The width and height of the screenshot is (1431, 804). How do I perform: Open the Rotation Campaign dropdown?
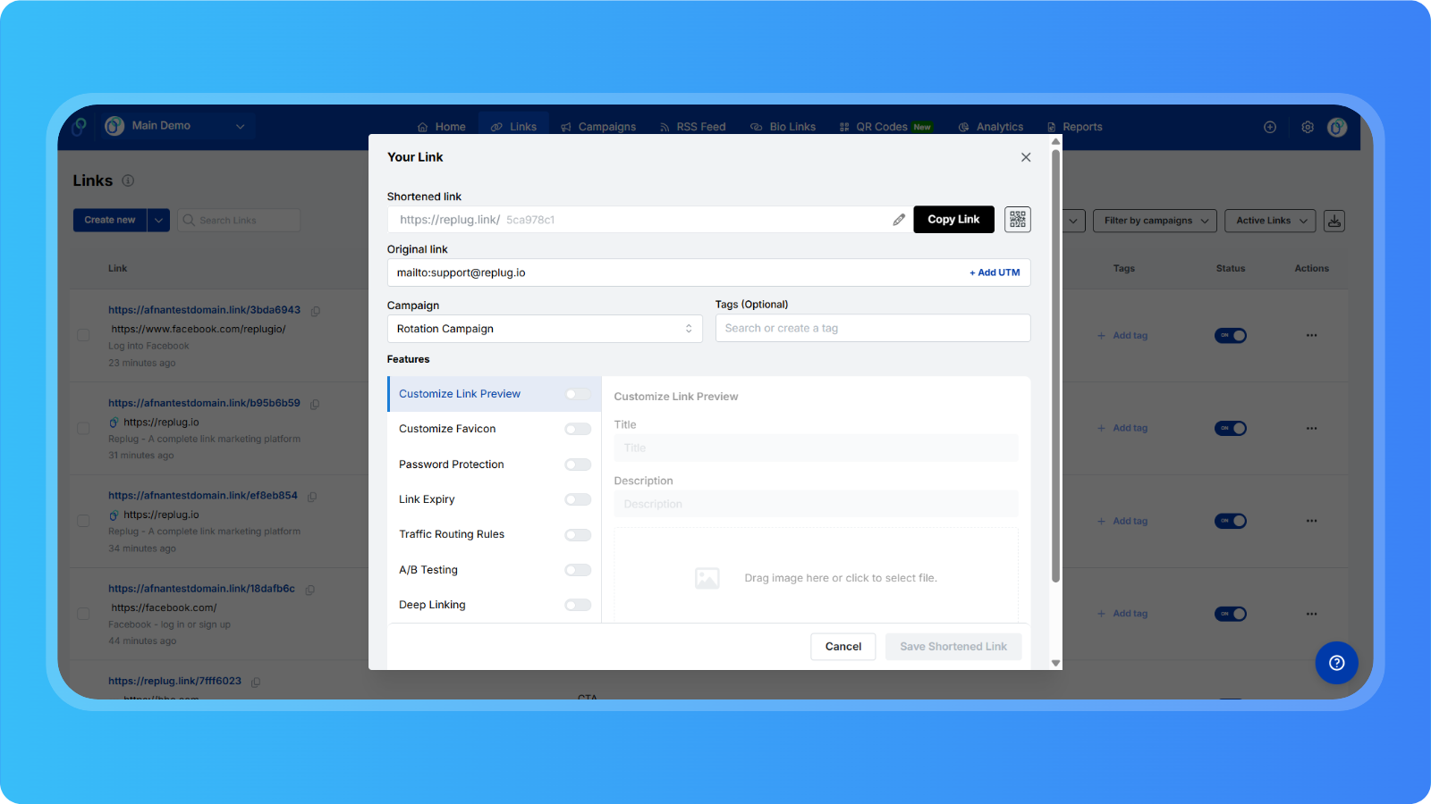coord(544,329)
